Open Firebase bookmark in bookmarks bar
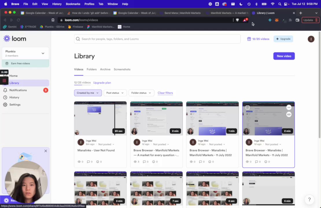The image size is (321, 208). (75, 27)
